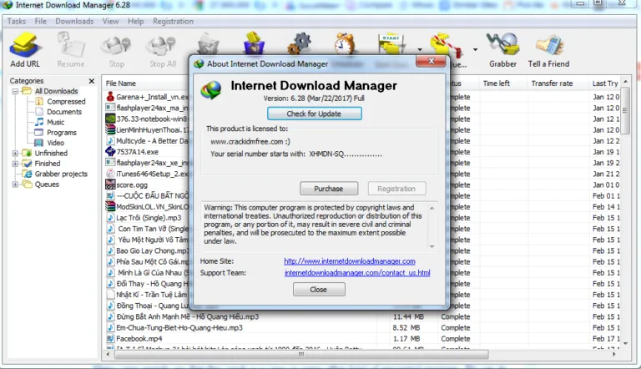Click the Transfer rate column header
Viewport: 641px width, 369px height.
[x=552, y=83]
